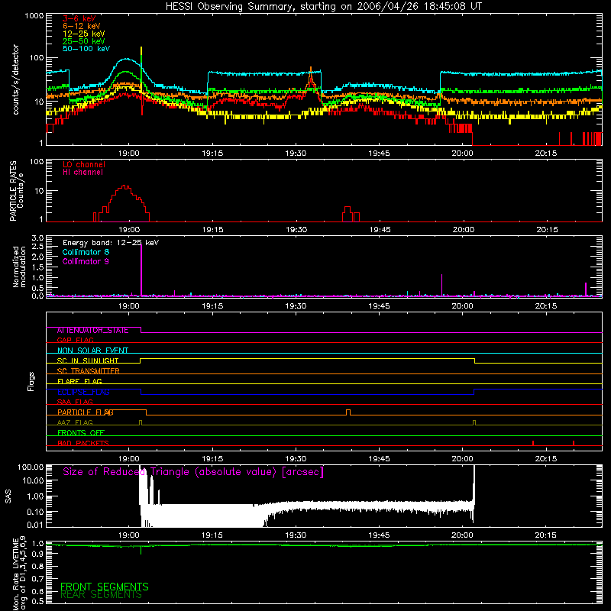Viewport: 611px width, 611px height.
Task: Click 20:15 time label under particle rates plot
Action: tap(547, 230)
